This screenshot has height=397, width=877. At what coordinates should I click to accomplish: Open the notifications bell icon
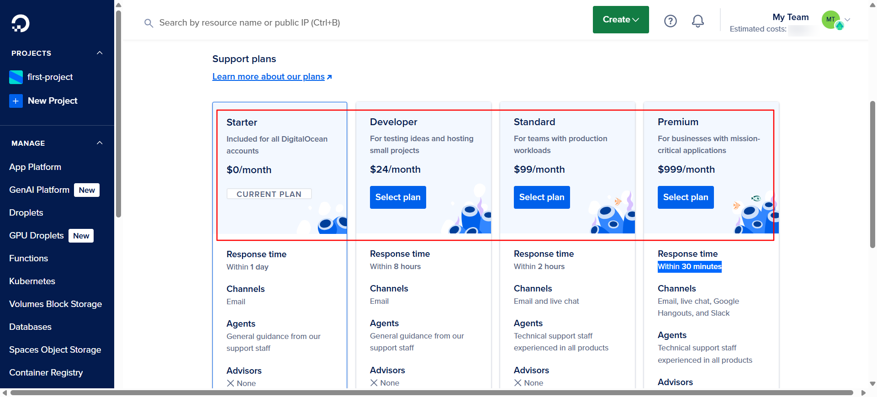tap(697, 21)
